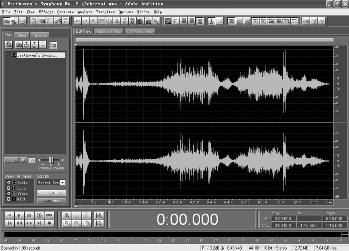
Task: Click the zoom out vertically icon
Action: [99, 223]
